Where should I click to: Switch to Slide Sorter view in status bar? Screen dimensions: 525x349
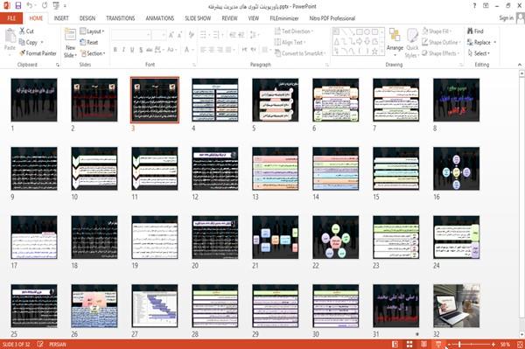click(x=409, y=345)
